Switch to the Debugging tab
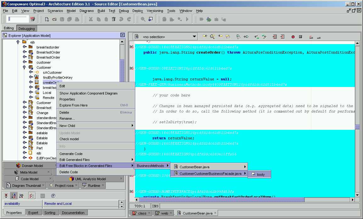 (x=27, y=29)
